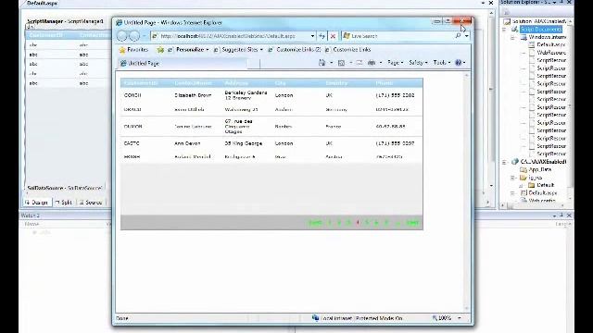Click the zoom magnifier 100% in status bar
Viewport: 593px width, 333px height.
click(x=442, y=318)
